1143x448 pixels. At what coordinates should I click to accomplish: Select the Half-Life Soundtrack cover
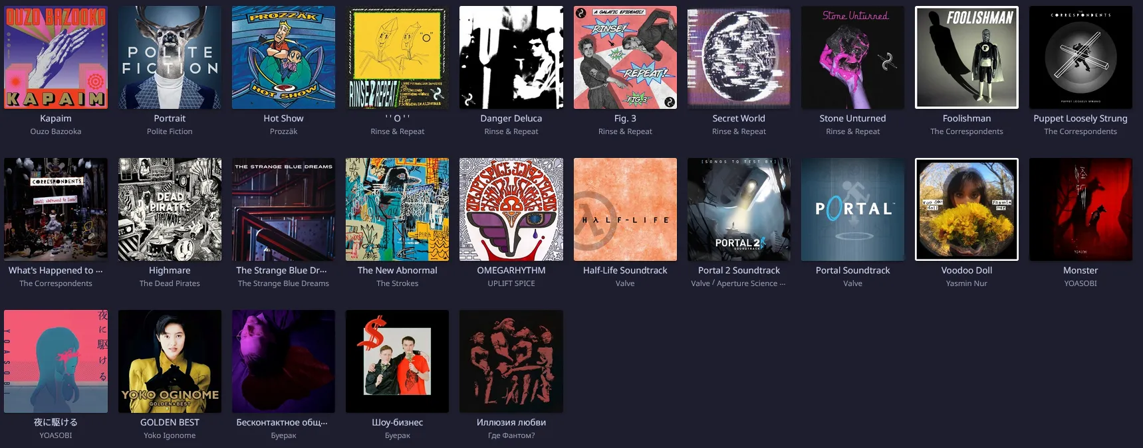click(625, 209)
